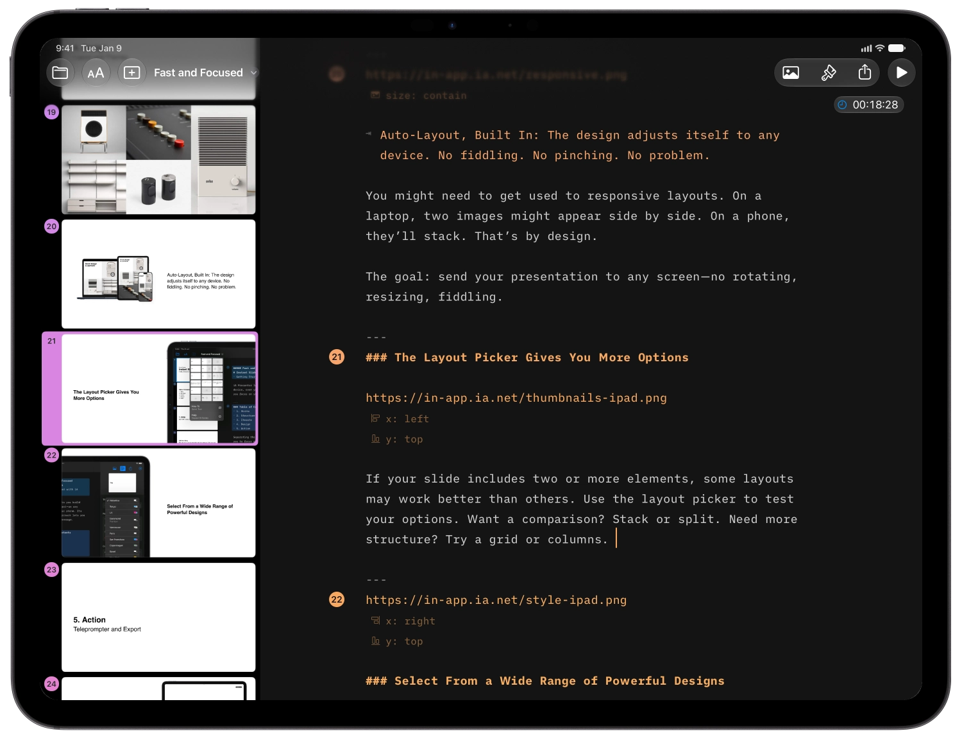Screen dimensions: 962x738
Task: Click the 'y: top' icon under style-ipad
Action: pos(375,641)
